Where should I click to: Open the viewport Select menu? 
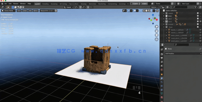(x=25, y=11)
